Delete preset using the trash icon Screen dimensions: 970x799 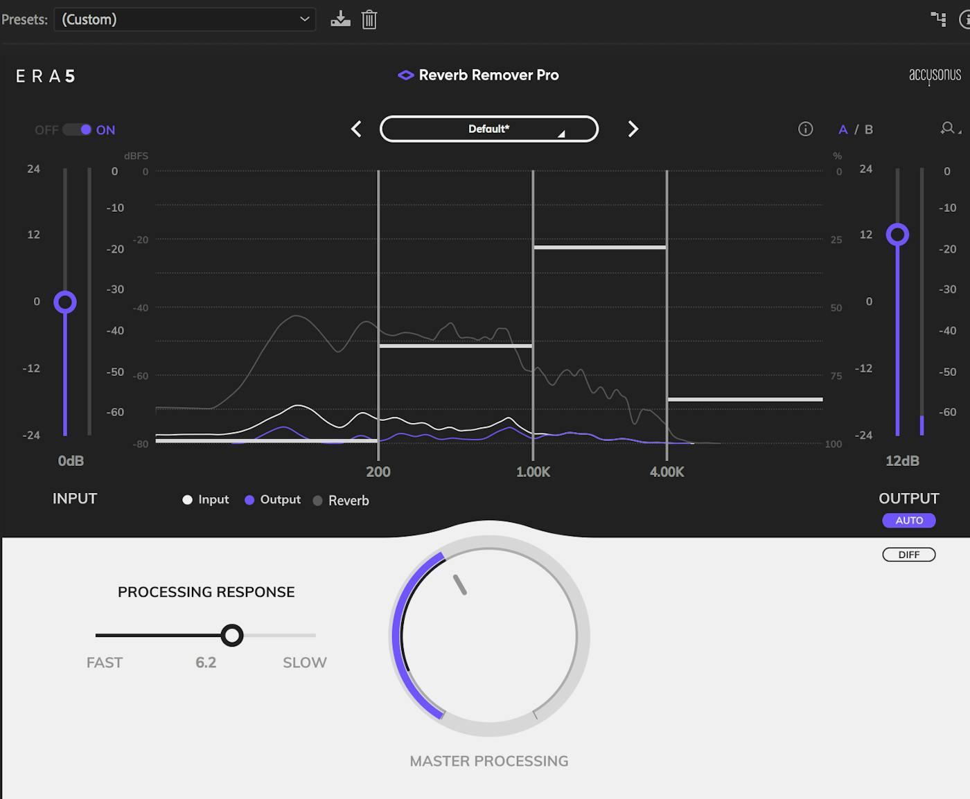point(369,19)
